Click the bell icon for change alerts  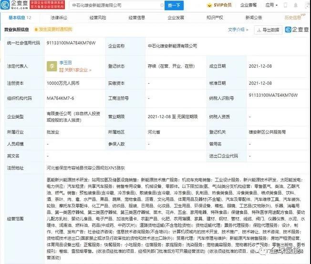pyautogui.click(x=35, y=30)
